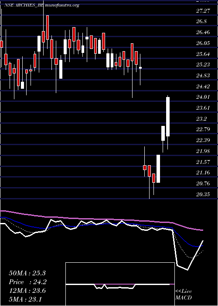Select the 22.79 price label
The height and width of the screenshot is (306, 218).
[x=203, y=129]
